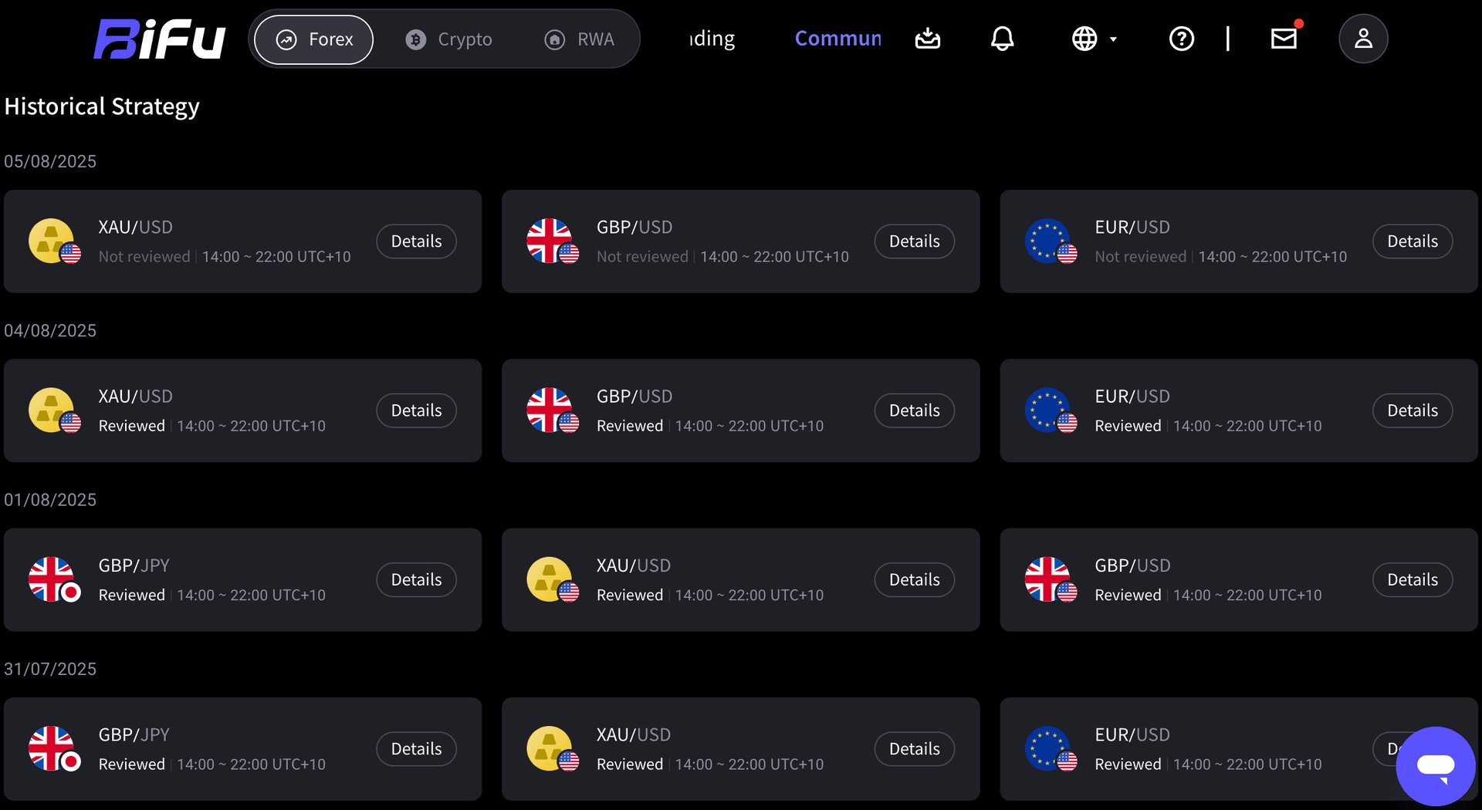This screenshot has width=1482, height=810.
Task: Open the notifications bell
Action: click(x=1002, y=39)
